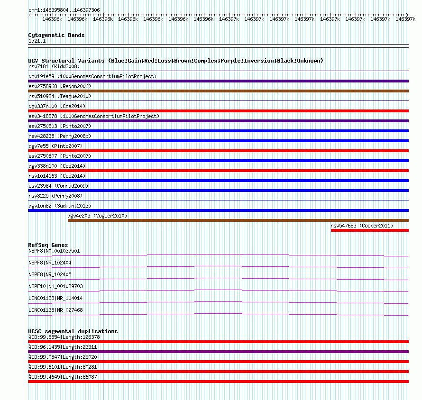Select the dgv338n100 red loss bar

218,171
